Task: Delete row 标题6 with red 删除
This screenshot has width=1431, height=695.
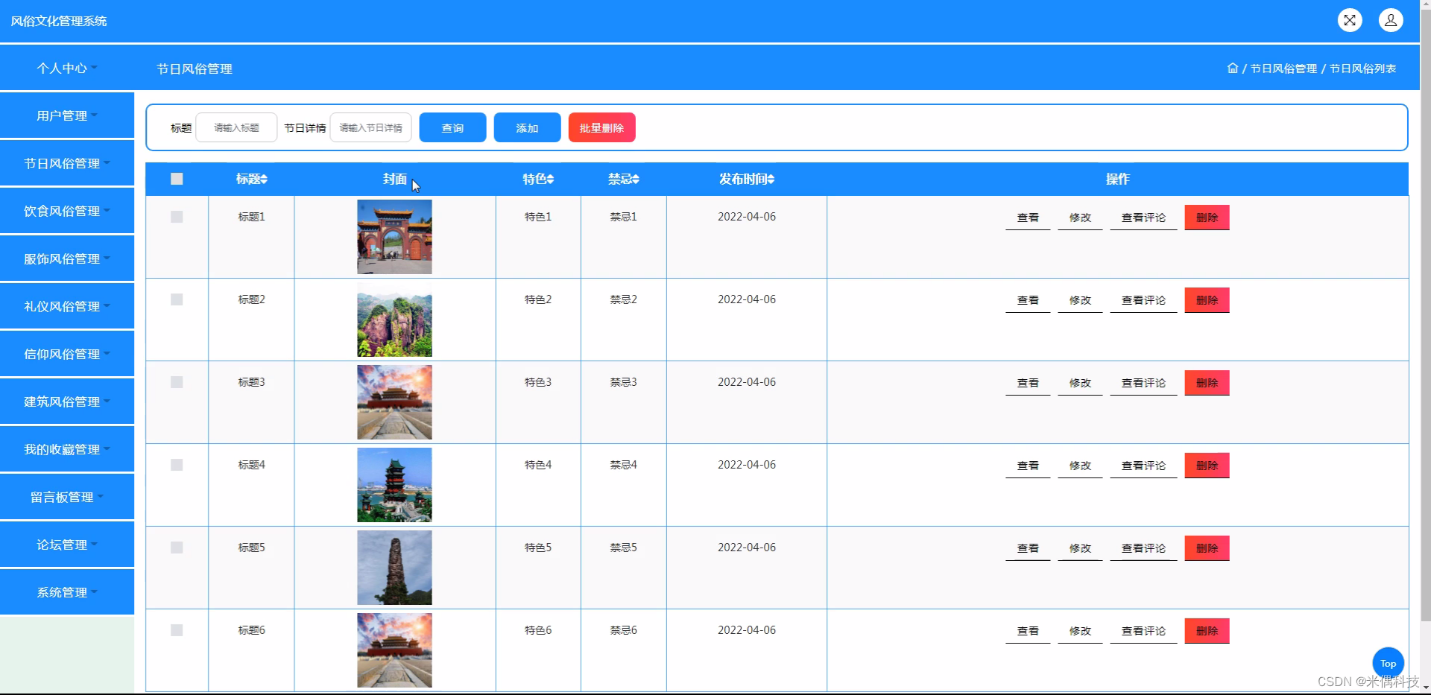Action: point(1207,631)
